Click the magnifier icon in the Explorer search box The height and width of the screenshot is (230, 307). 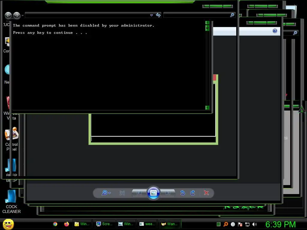[232, 15]
